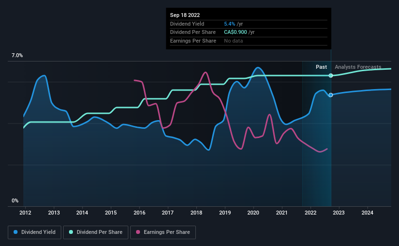The height and width of the screenshot is (246, 399).
Task: Click the Sep 18 2022 tooltip date
Action: coord(185,15)
